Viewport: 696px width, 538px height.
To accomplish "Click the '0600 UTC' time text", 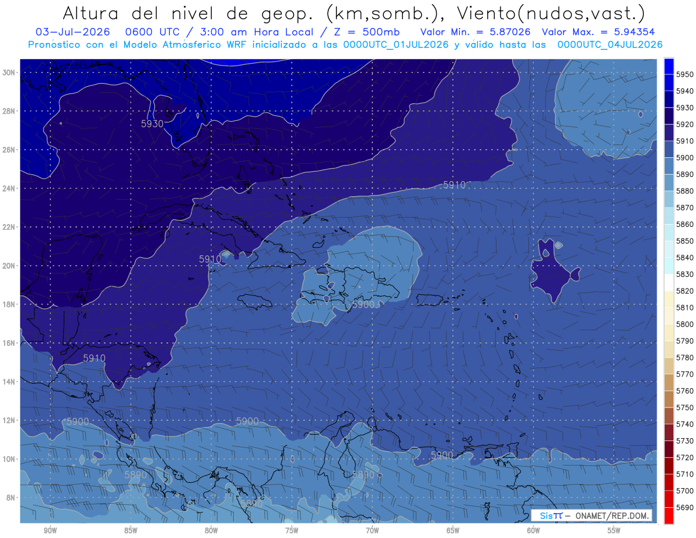I will click(x=154, y=32).
